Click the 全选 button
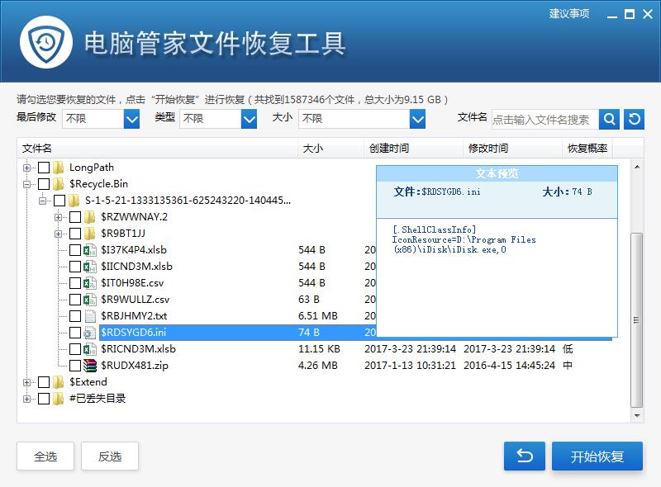 coord(45,456)
